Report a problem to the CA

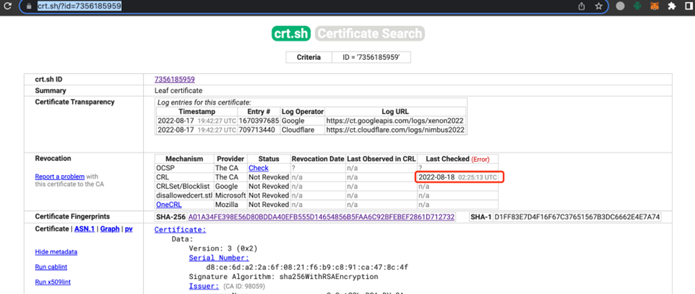(60, 177)
